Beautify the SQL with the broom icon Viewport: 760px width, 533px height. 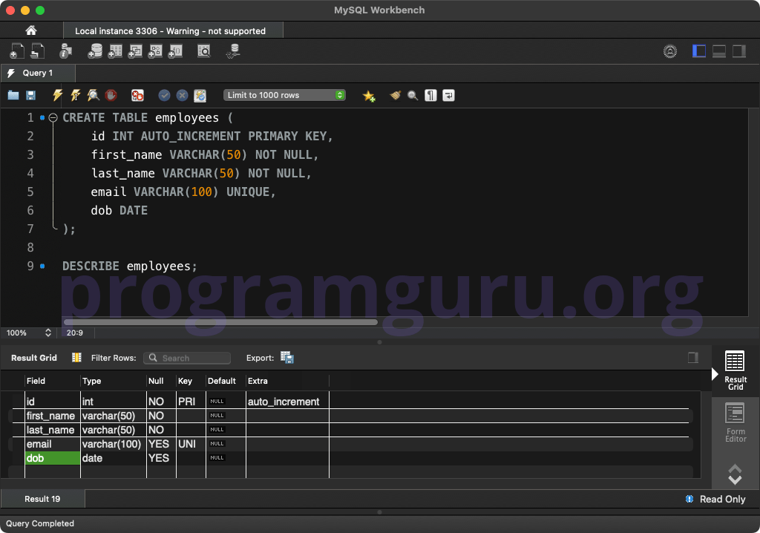click(x=396, y=95)
